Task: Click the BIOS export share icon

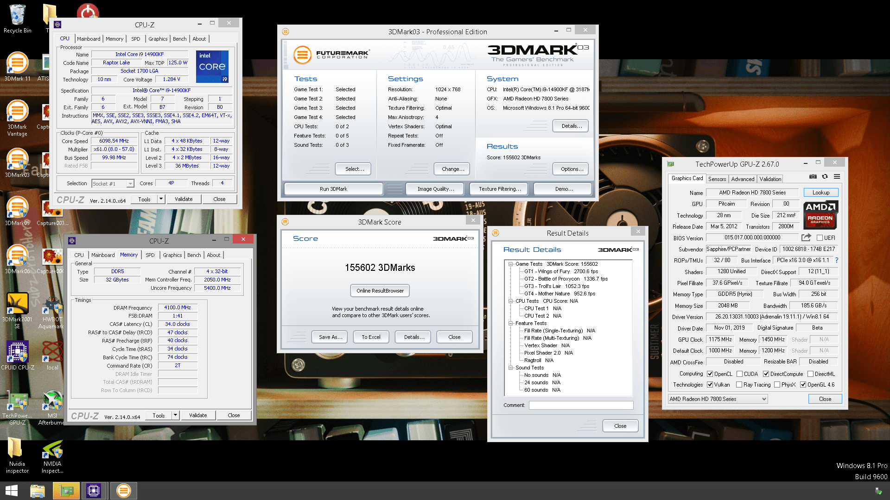Action: coord(806,237)
